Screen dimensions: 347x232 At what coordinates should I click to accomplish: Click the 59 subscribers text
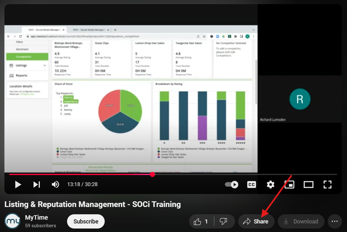tap(40, 226)
